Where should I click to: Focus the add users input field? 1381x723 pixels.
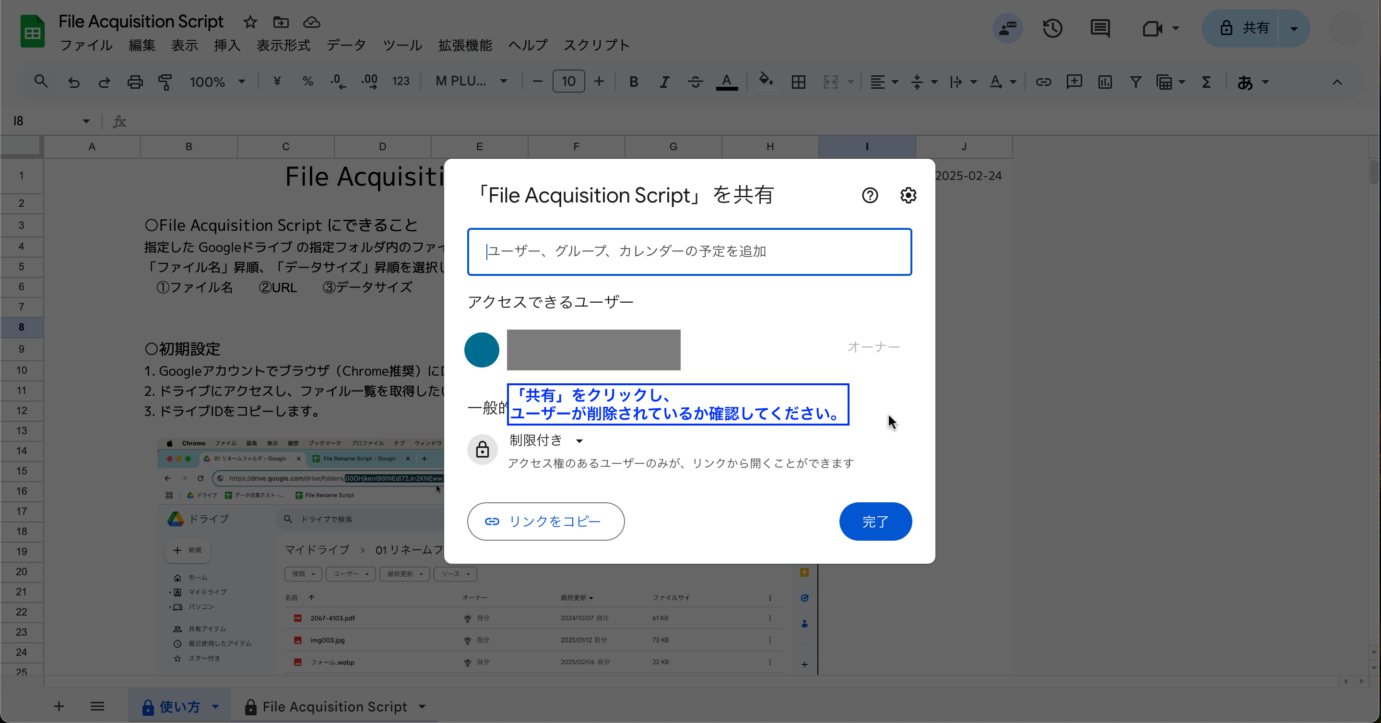(689, 251)
